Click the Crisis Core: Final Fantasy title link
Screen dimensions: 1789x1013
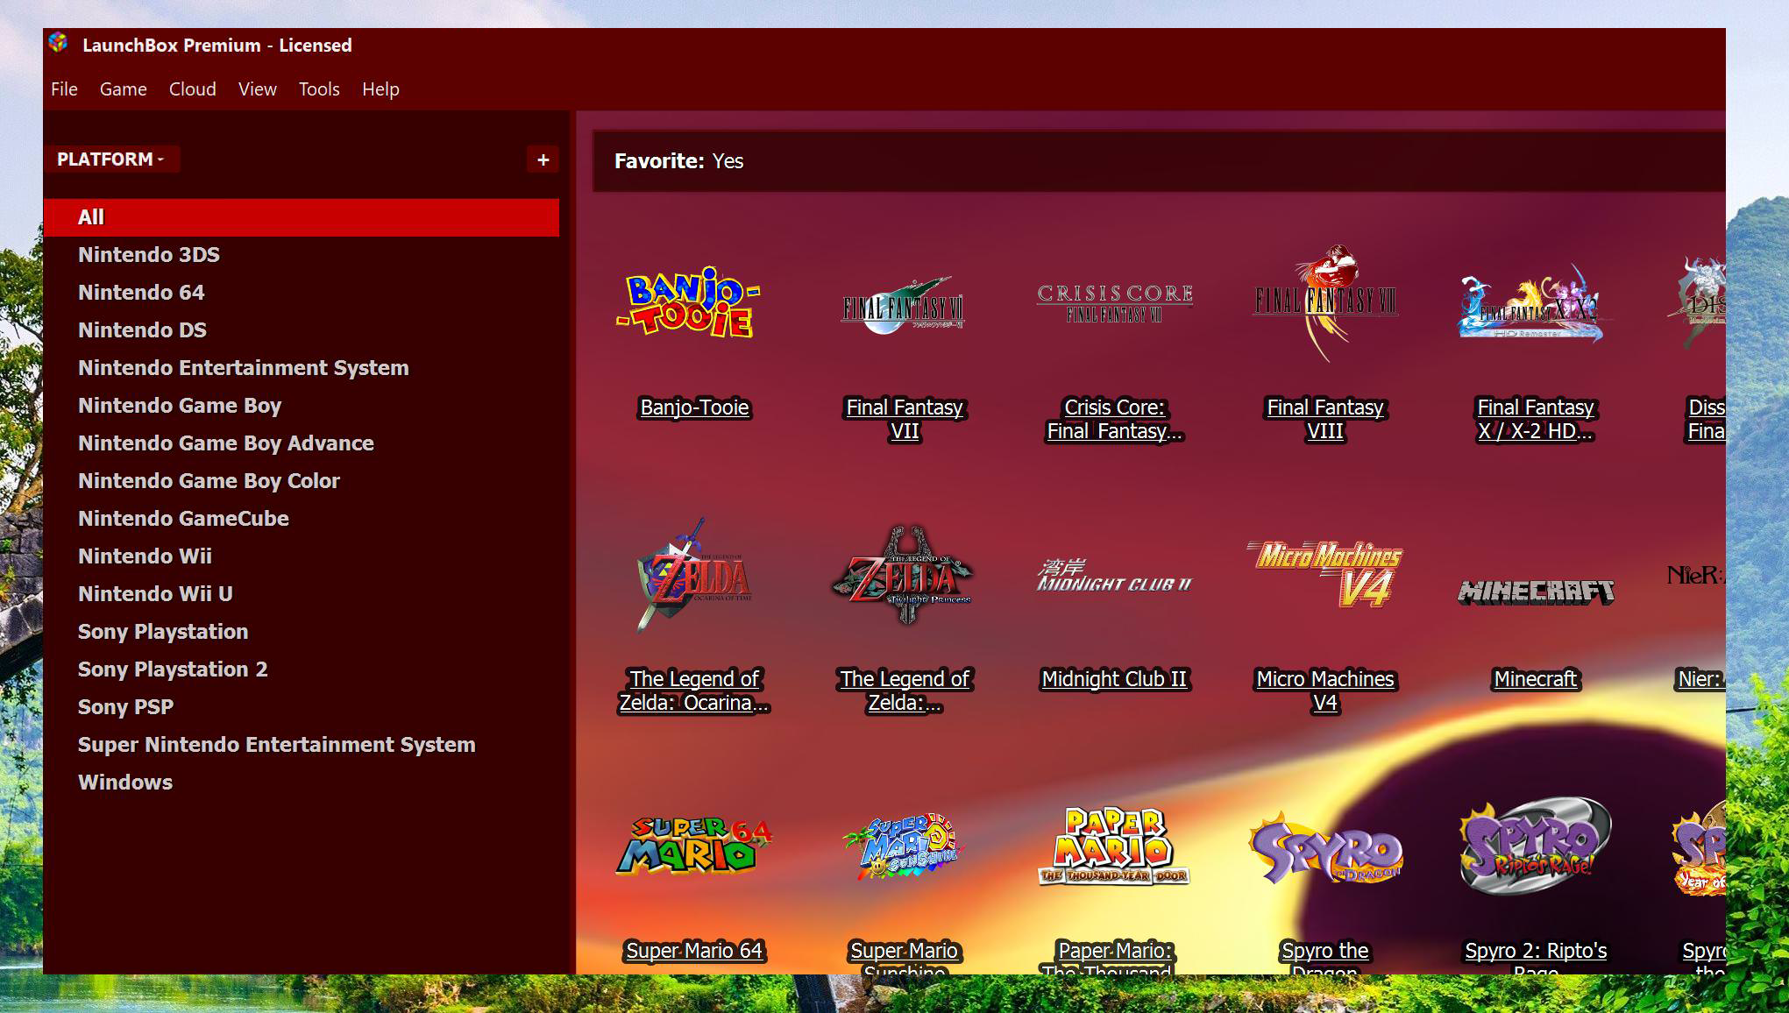coord(1114,419)
